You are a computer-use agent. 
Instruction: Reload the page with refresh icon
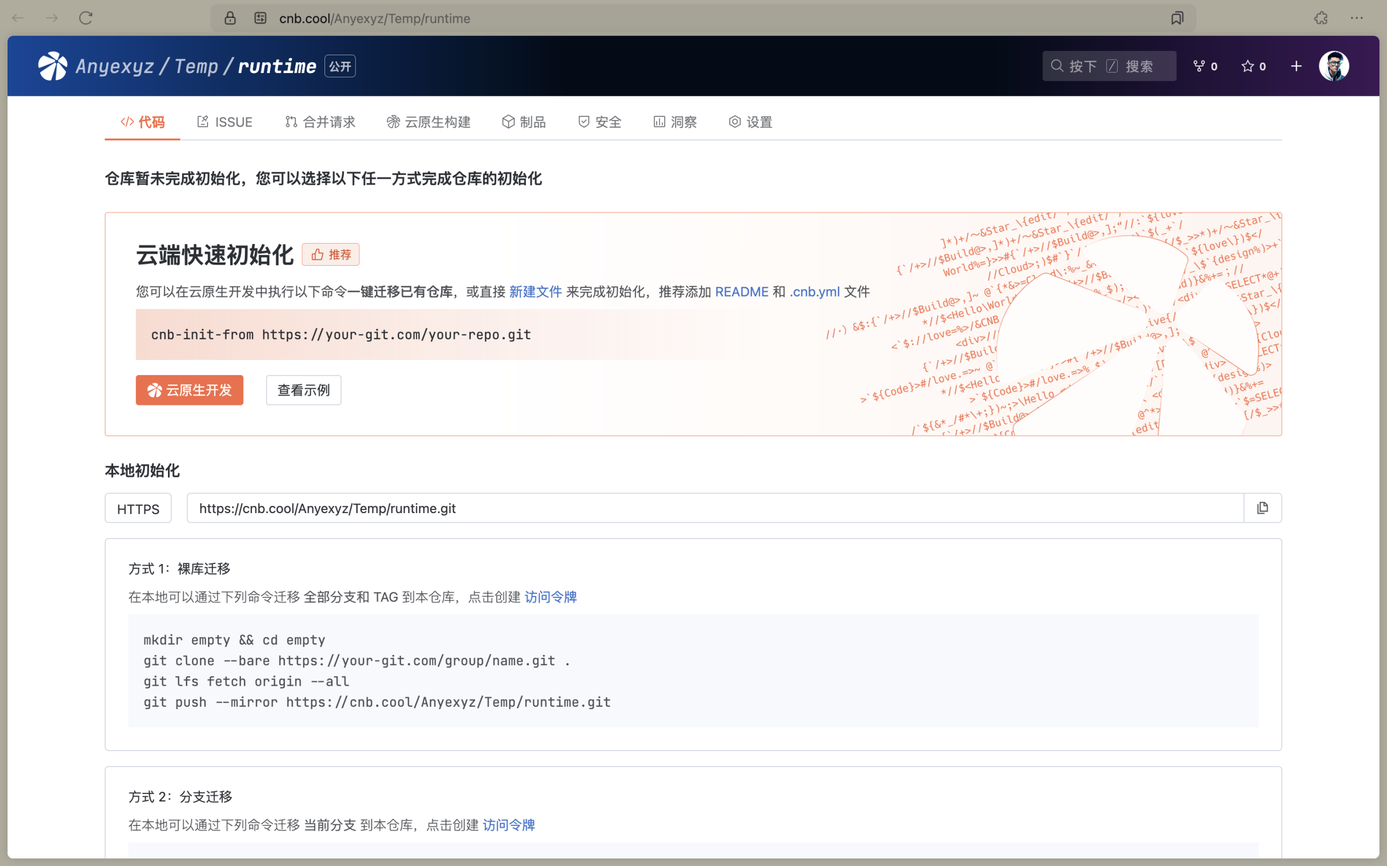[x=86, y=18]
